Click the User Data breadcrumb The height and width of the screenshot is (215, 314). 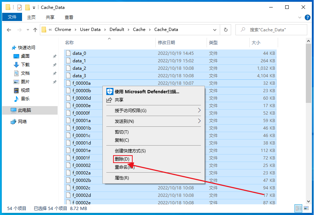point(90,30)
